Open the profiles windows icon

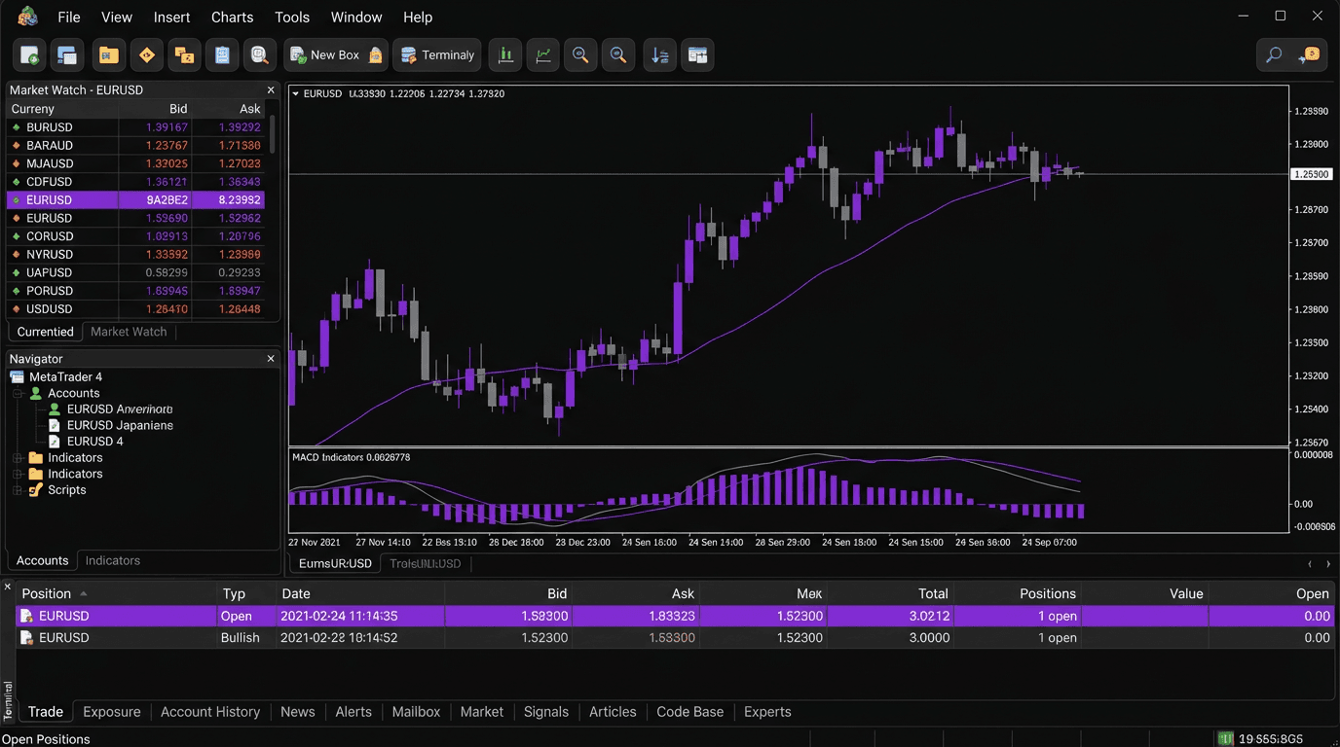pos(67,55)
